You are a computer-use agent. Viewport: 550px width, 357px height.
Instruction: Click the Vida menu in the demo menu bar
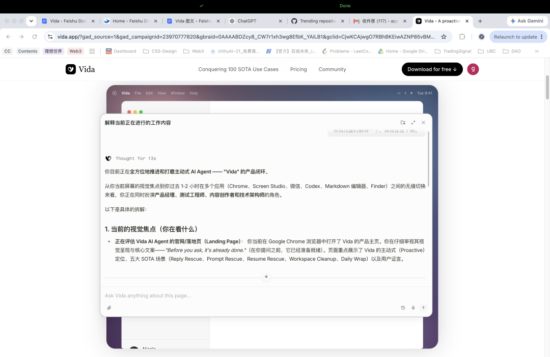126,93
